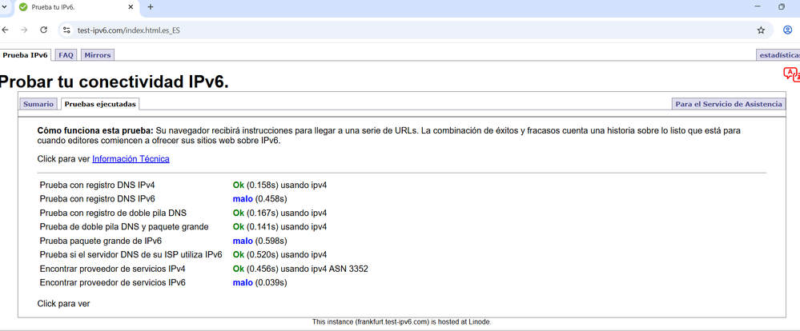Screen dimensions: 800x331
Task: Open the Chrome profile avatar
Action: click(787, 30)
